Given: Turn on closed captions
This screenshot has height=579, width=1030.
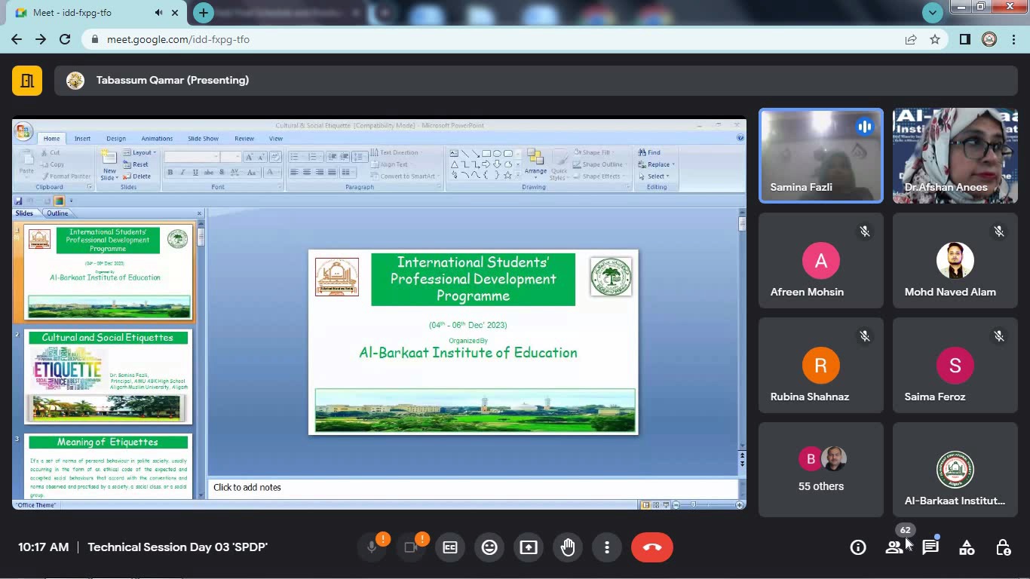Looking at the screenshot, I should (450, 547).
